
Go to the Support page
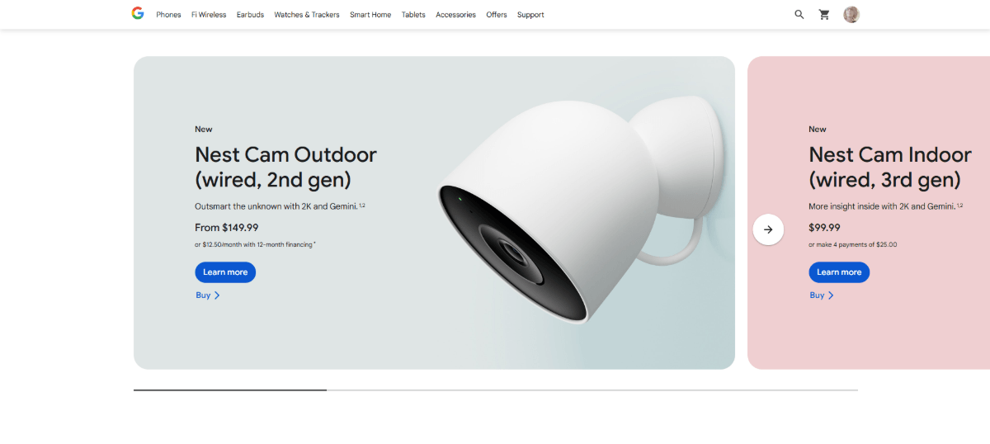(530, 15)
